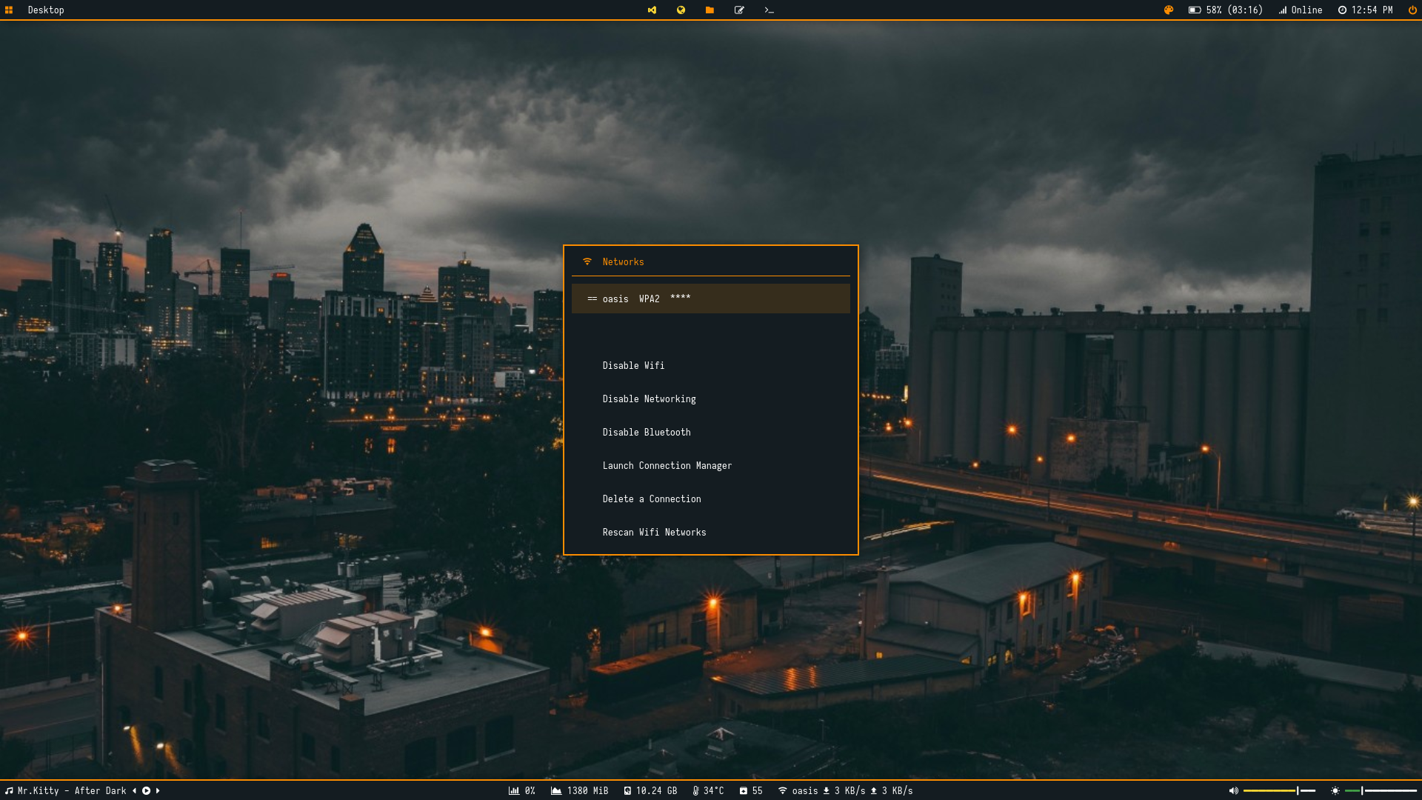
Task: Rescan Wifi Networks
Action: (x=654, y=533)
